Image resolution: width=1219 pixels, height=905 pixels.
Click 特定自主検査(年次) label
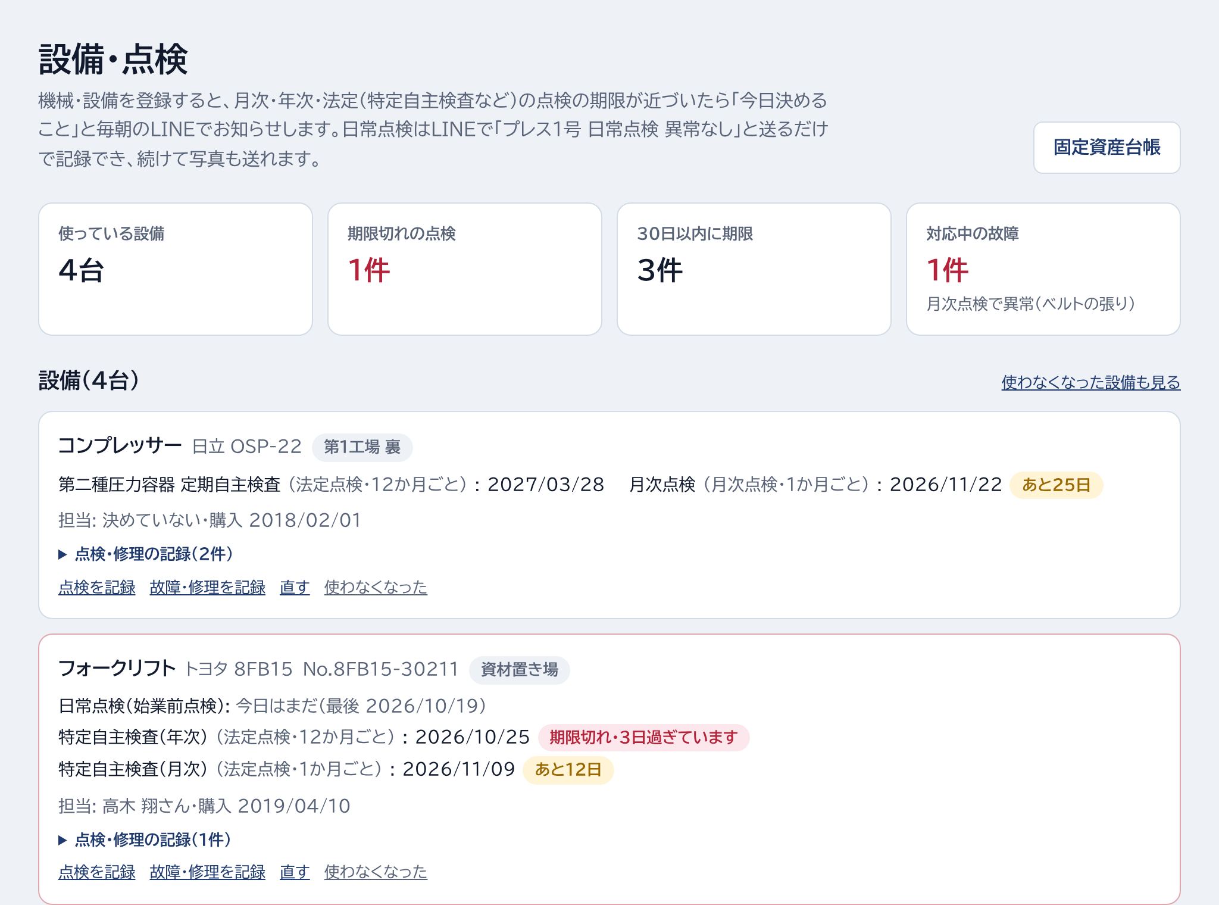coord(133,737)
